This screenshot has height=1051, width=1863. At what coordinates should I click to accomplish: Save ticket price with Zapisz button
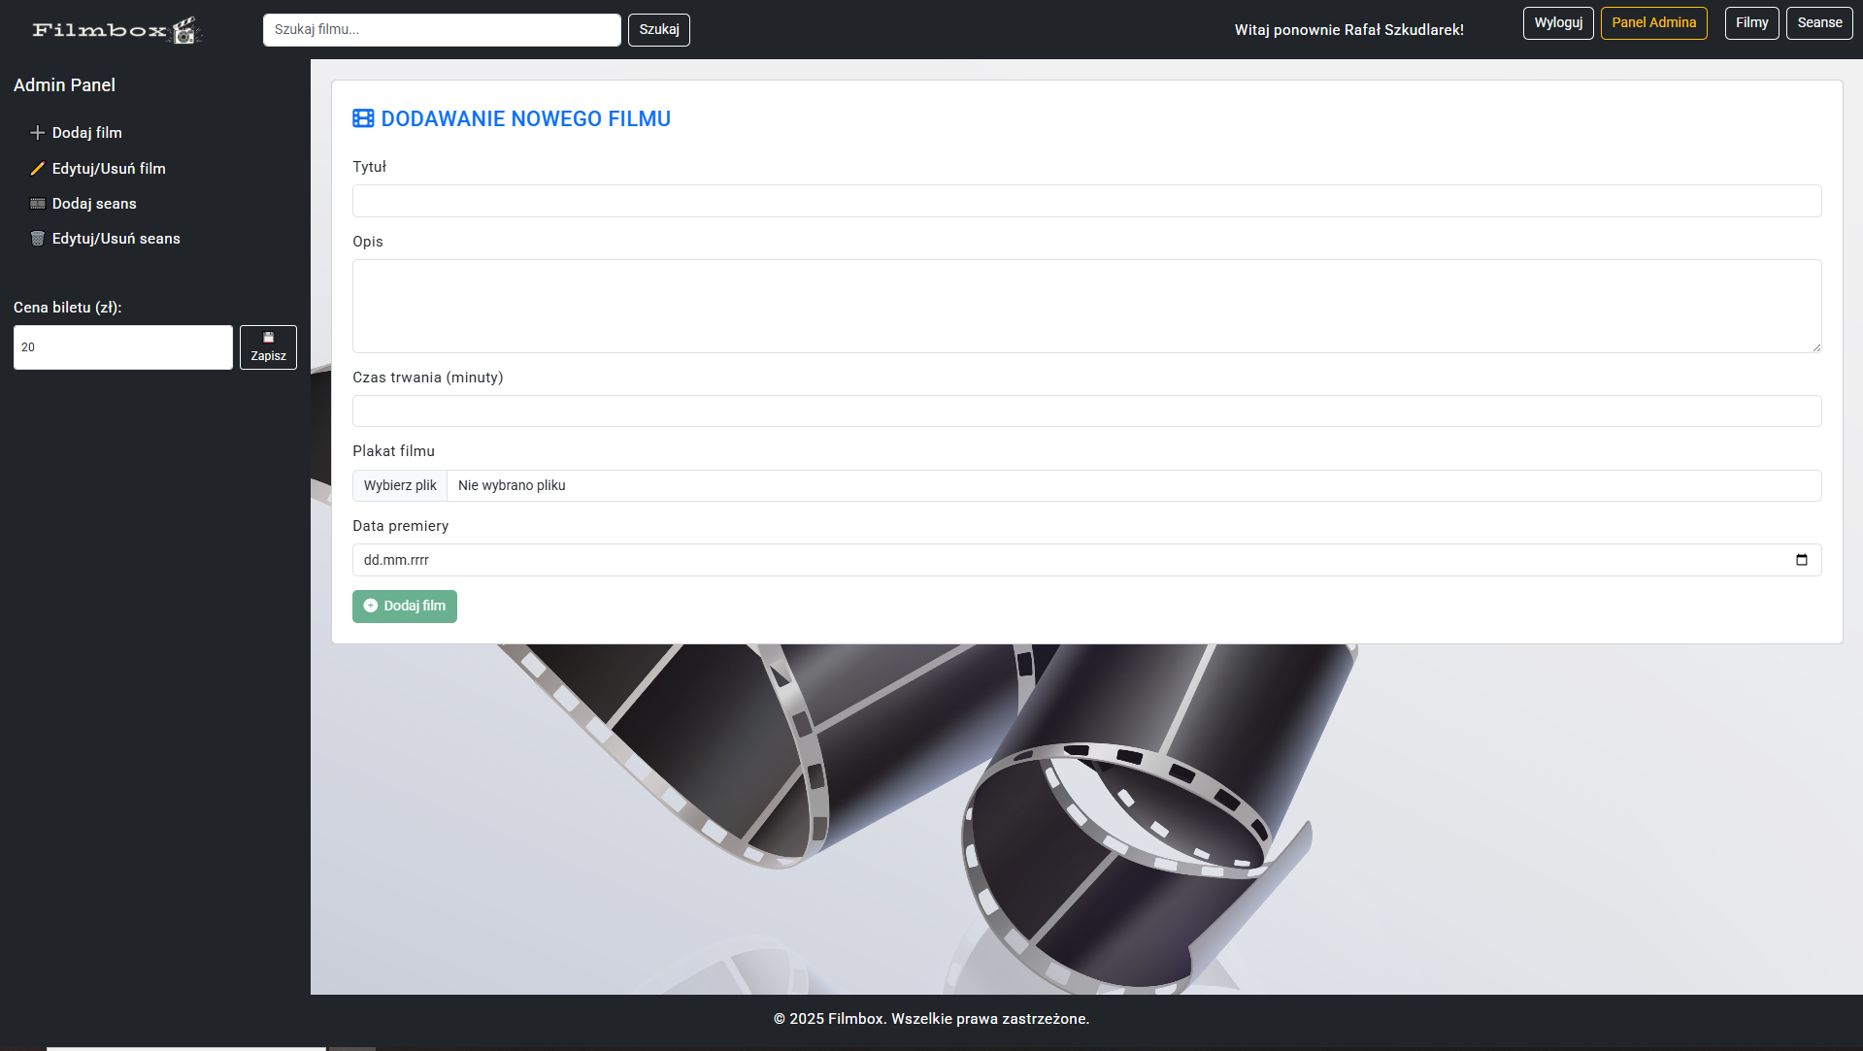[268, 347]
